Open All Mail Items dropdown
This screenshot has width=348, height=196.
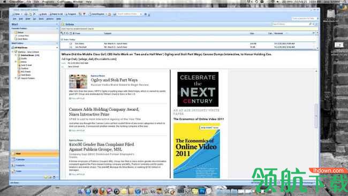pyautogui.click(x=57, y=48)
